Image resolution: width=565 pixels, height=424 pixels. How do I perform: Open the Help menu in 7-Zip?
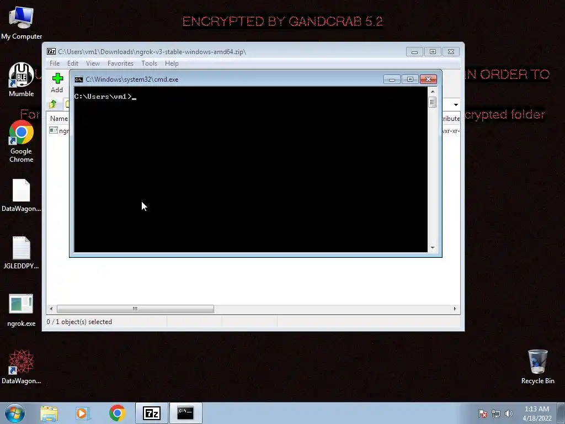coord(172,63)
